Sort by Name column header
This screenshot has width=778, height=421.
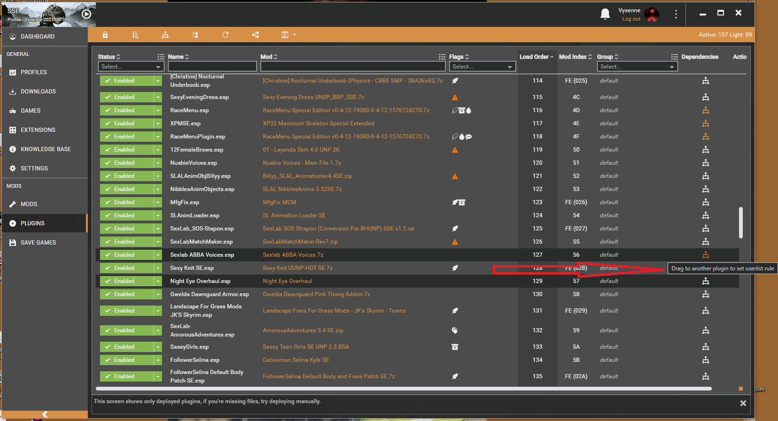(x=178, y=57)
